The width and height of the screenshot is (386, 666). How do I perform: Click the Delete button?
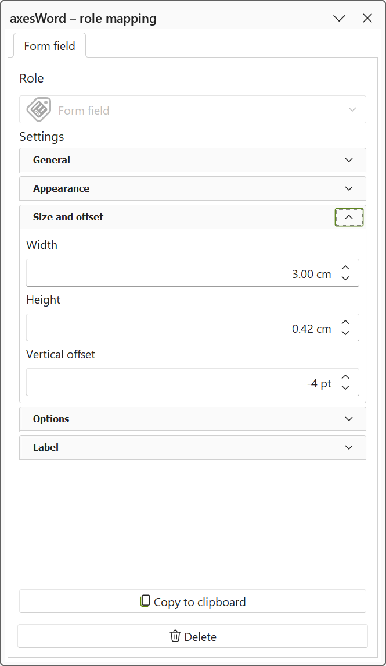click(x=193, y=636)
